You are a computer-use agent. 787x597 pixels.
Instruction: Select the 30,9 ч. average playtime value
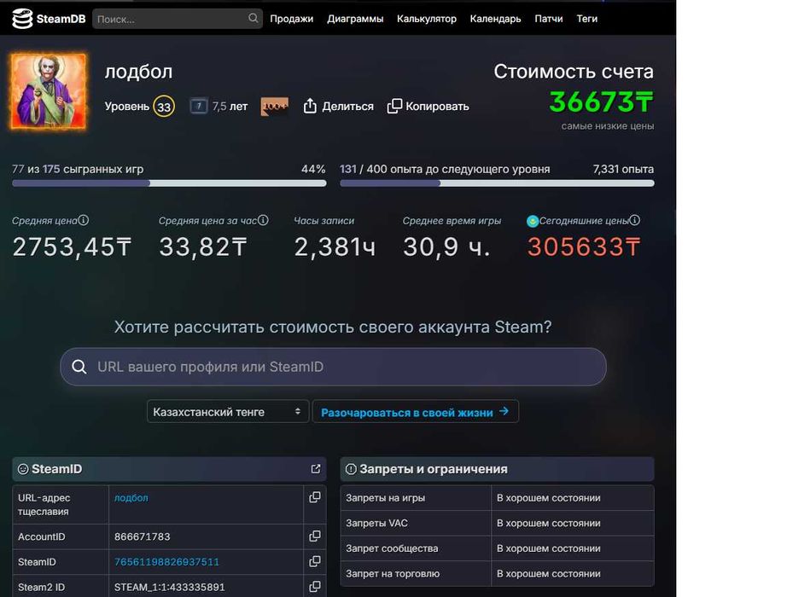point(446,246)
